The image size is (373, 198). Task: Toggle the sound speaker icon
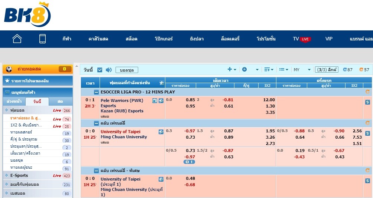pos(108,70)
